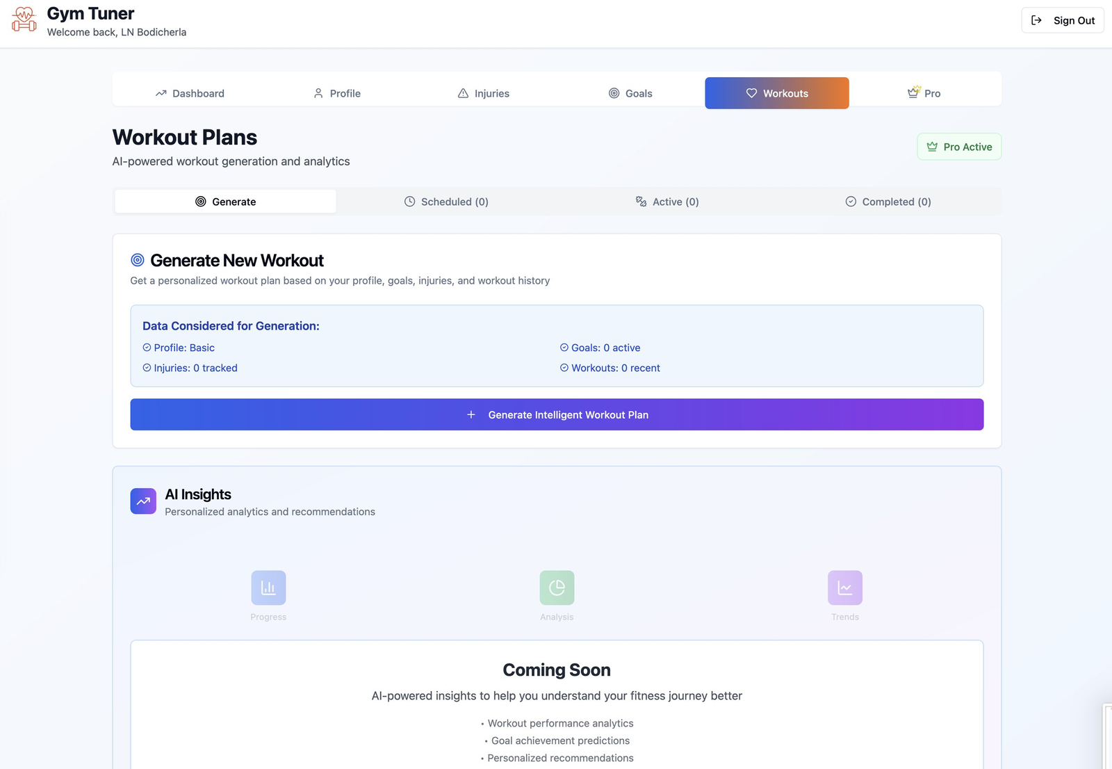The height and width of the screenshot is (769, 1112).
Task: Click the Sign Out button
Action: coord(1063,20)
